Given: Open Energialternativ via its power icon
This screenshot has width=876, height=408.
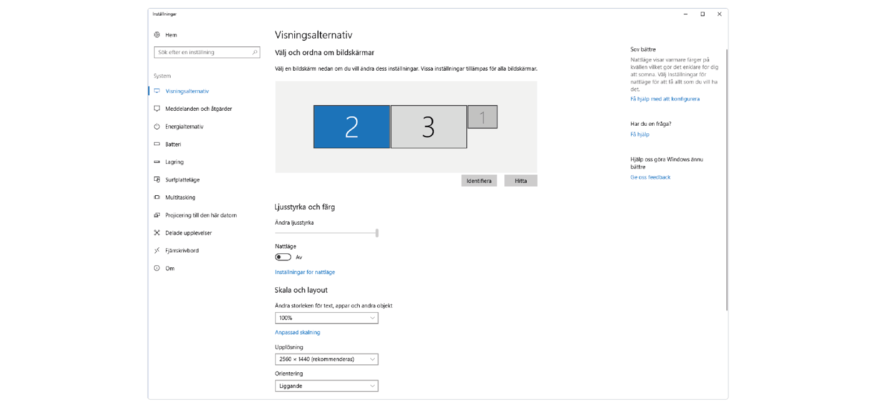Looking at the screenshot, I should (157, 126).
